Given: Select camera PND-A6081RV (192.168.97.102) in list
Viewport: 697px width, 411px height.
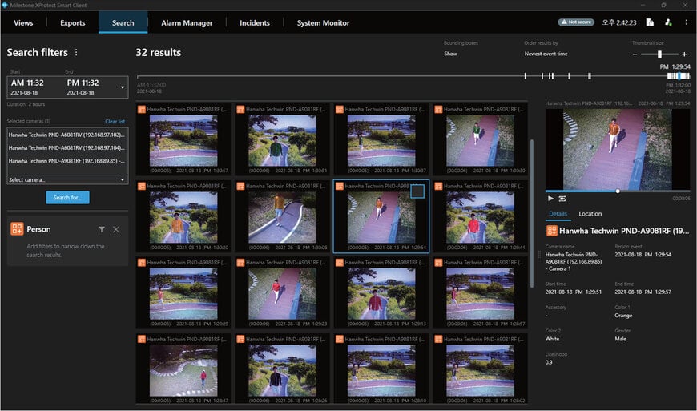Looking at the screenshot, I should pos(66,135).
